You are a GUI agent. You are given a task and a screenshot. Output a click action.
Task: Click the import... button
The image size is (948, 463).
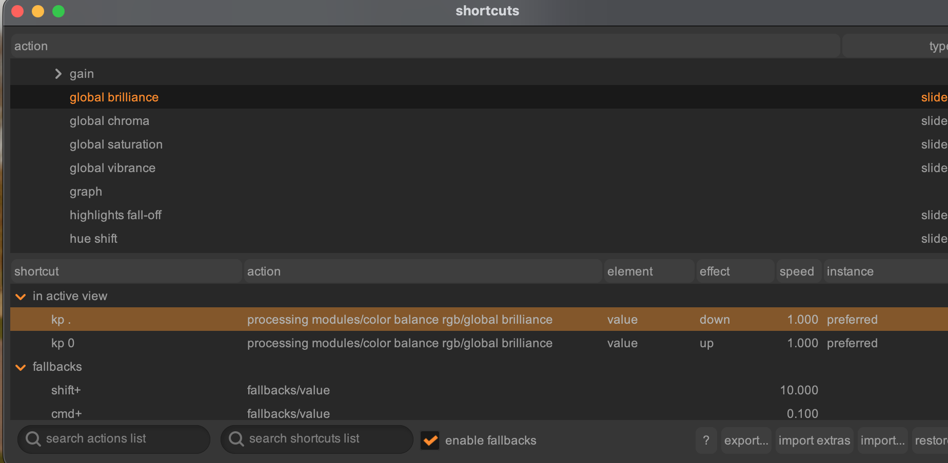click(882, 440)
